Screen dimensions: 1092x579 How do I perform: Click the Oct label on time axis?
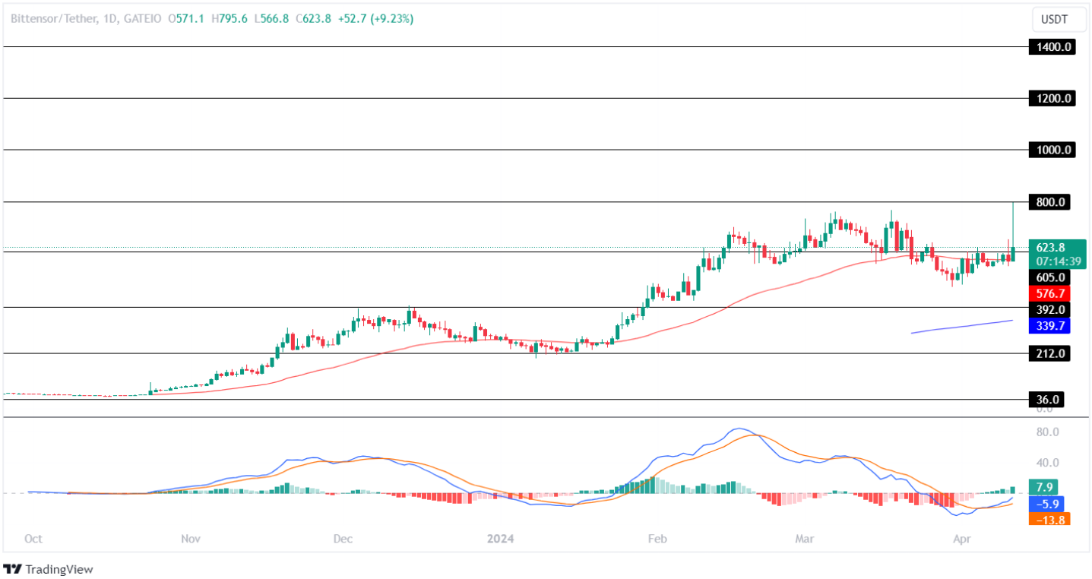click(33, 539)
